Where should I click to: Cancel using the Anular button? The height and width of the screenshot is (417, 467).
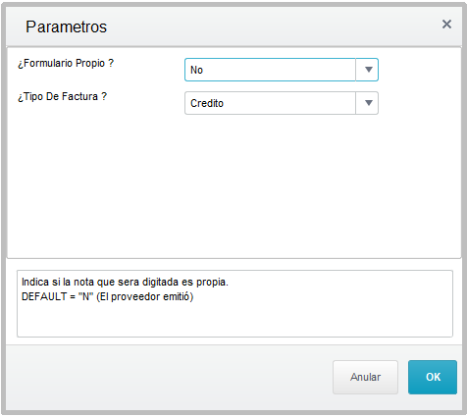(x=365, y=377)
